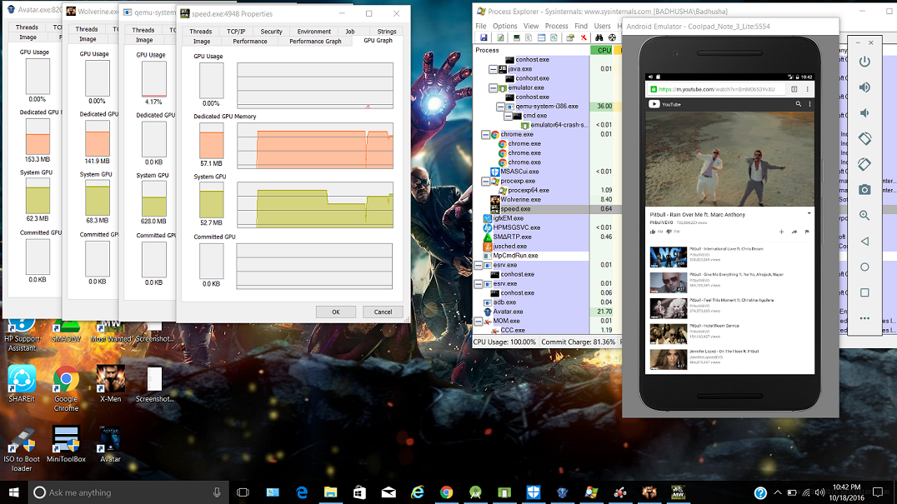Sort by the CPU column header
The height and width of the screenshot is (504, 897).
[x=602, y=50]
